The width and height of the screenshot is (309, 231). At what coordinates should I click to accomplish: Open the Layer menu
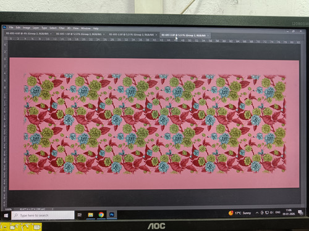36,28
